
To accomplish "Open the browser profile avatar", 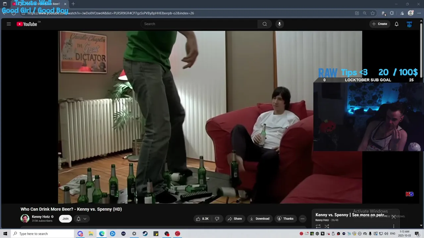I will pyautogui.click(x=411, y=13).
